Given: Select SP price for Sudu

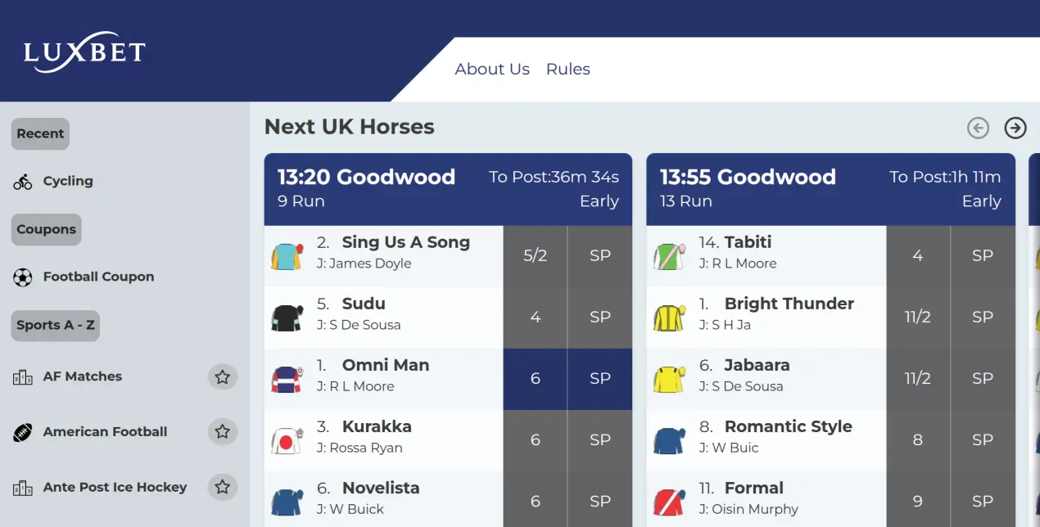Looking at the screenshot, I should pyautogui.click(x=600, y=318).
